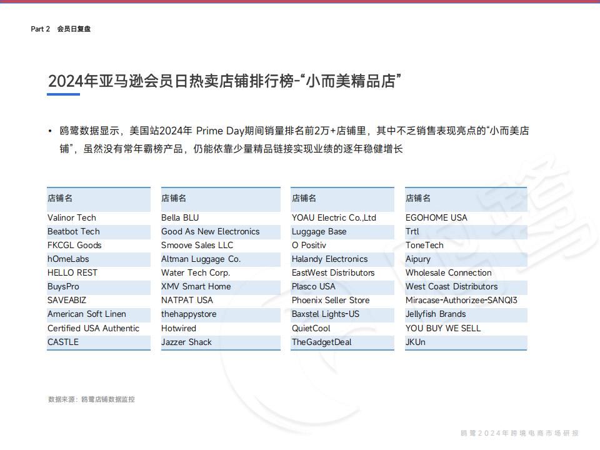Select the XMV Smart Home cell

tap(221, 287)
